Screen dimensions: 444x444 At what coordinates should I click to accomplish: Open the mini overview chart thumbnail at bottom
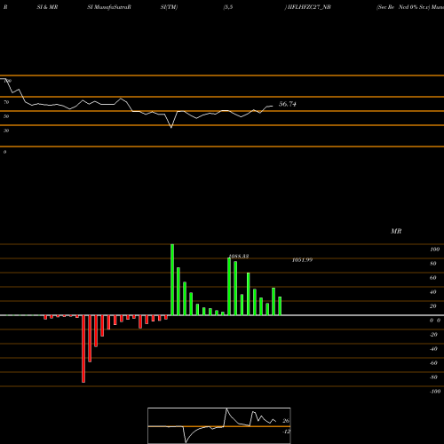(219, 425)
